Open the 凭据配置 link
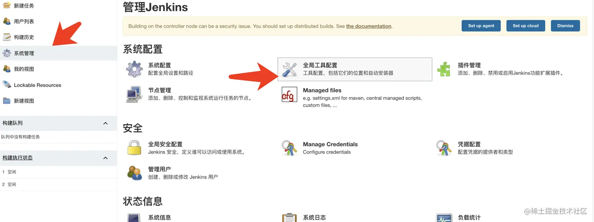Viewport: 594px width, 222px height. (x=469, y=144)
